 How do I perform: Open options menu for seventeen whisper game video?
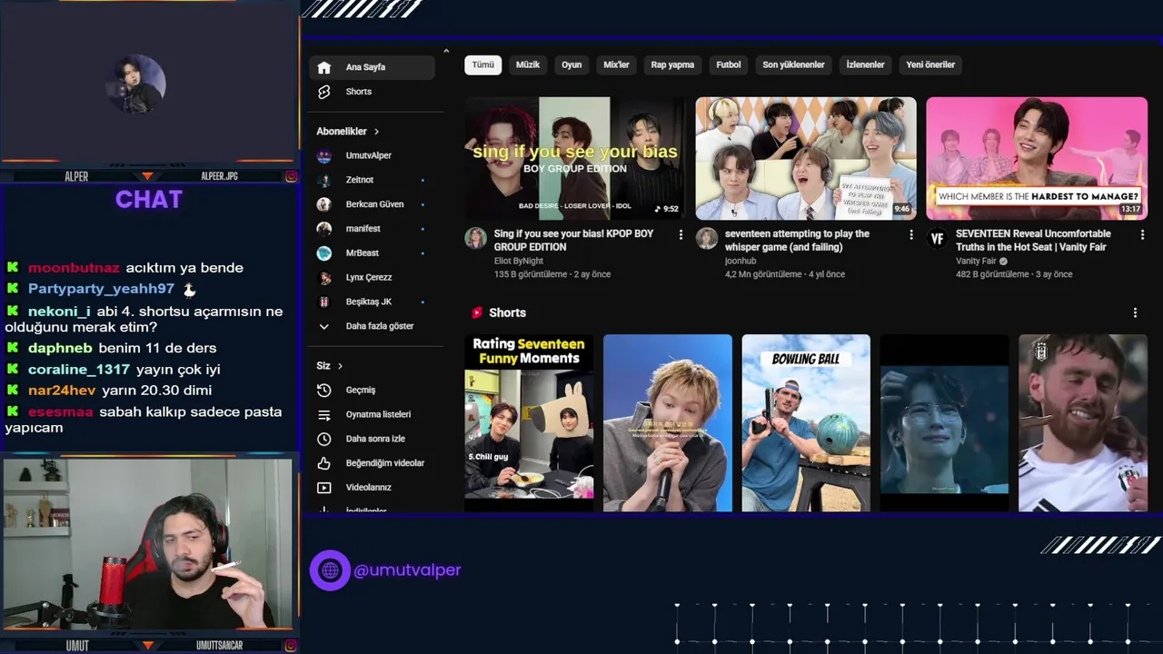pos(911,234)
